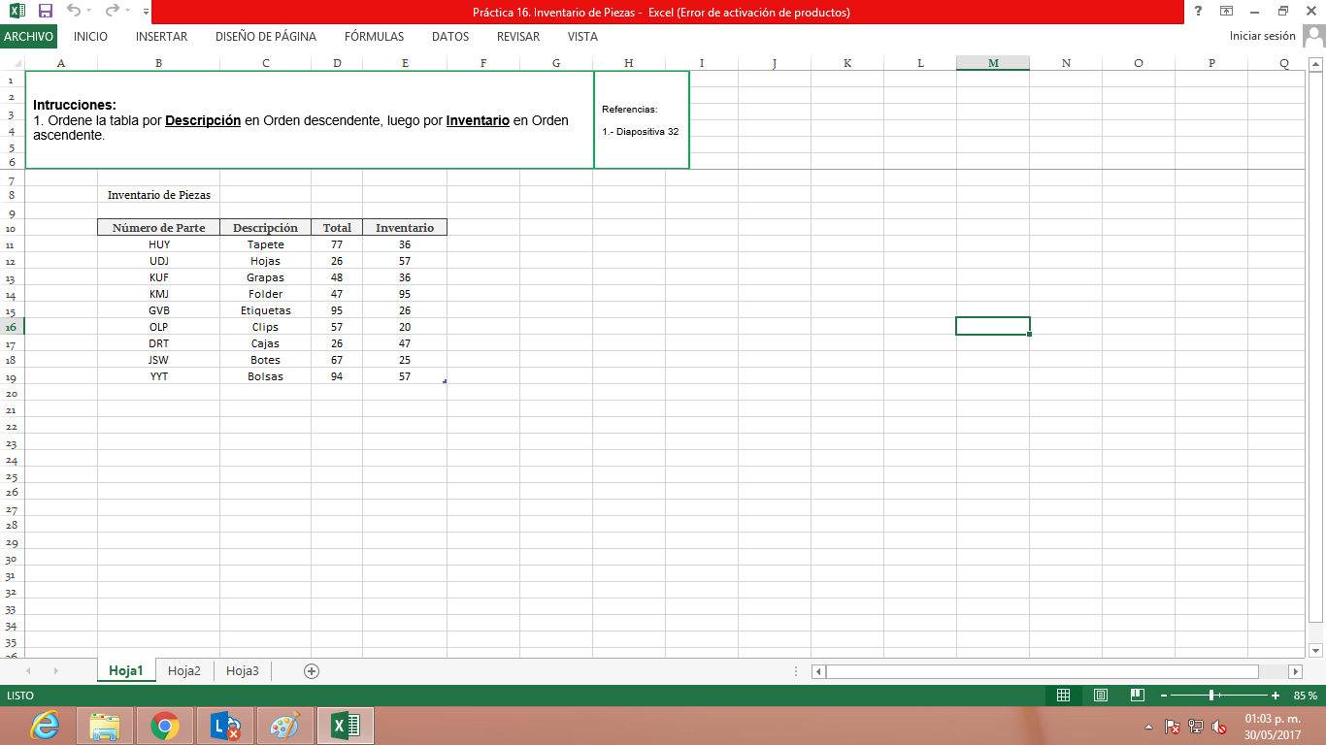
Task: Undo the last action with the Undo arrow
Action: pos(74,12)
